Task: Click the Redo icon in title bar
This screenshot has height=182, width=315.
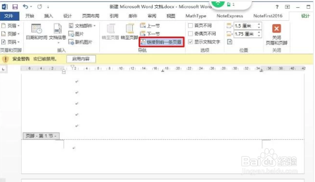Action: point(39,7)
